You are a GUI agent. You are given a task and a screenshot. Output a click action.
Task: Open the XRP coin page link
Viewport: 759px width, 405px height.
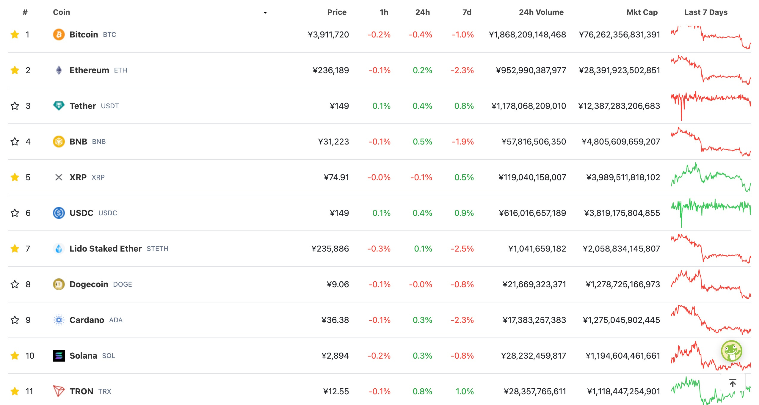78,177
